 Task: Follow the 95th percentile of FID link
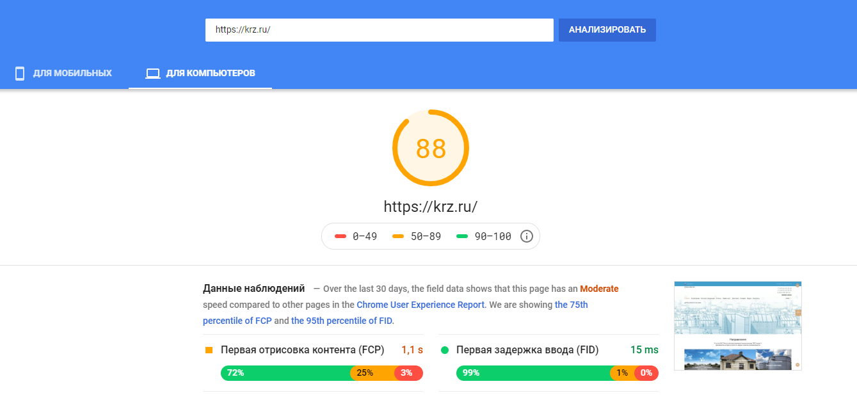342,321
